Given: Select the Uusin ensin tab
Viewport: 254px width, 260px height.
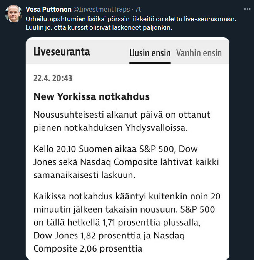Looking at the screenshot, I should pyautogui.click(x=150, y=53).
